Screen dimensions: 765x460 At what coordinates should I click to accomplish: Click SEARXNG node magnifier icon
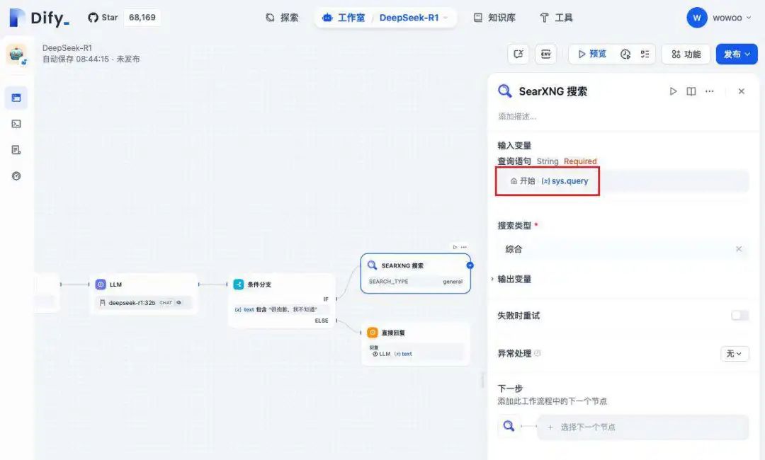372,265
